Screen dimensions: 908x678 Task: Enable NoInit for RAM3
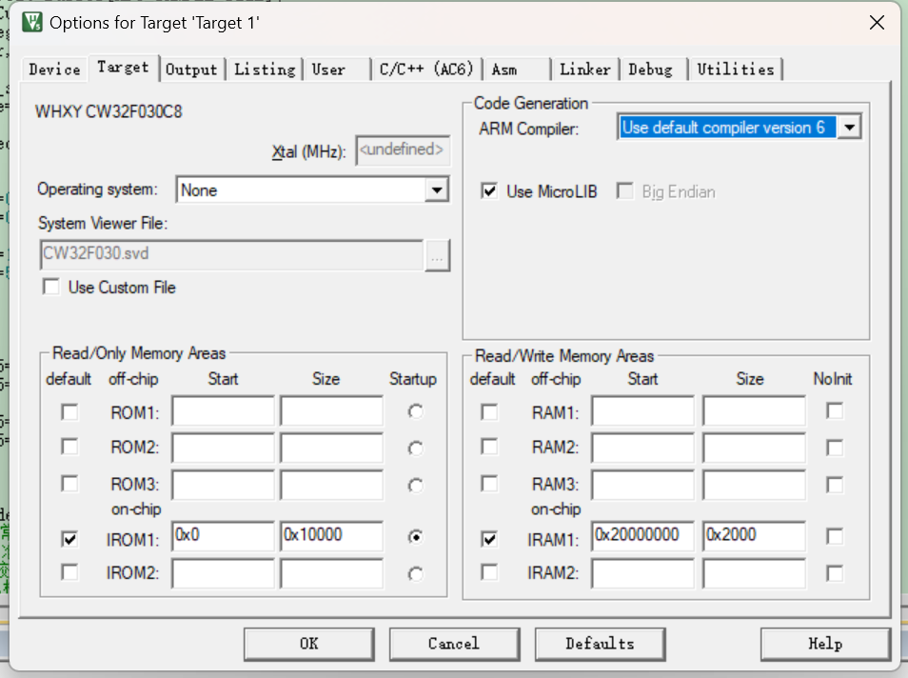click(x=835, y=485)
